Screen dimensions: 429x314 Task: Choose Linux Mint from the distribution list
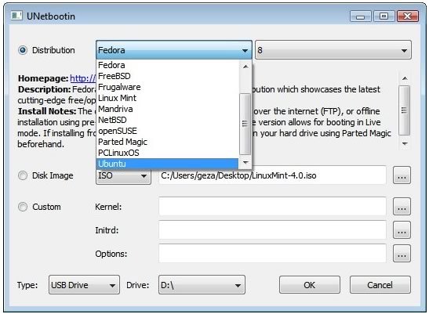[x=167, y=98]
